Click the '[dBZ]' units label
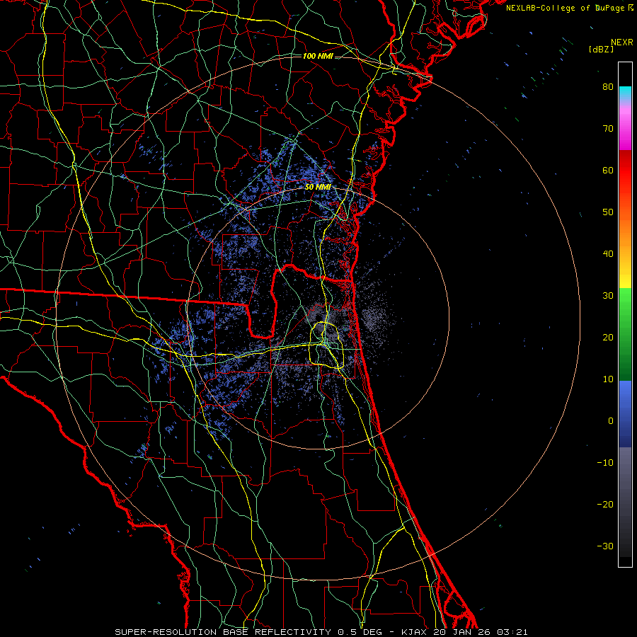Screen dimensions: 637x637 tap(601, 50)
